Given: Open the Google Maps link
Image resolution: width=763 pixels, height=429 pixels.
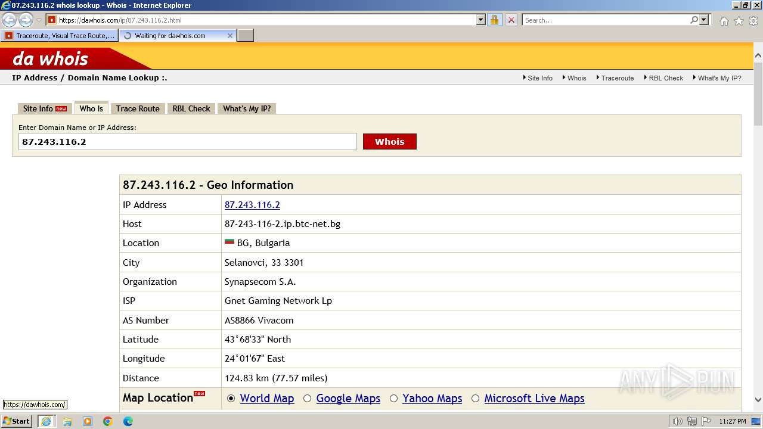Looking at the screenshot, I should [348, 399].
